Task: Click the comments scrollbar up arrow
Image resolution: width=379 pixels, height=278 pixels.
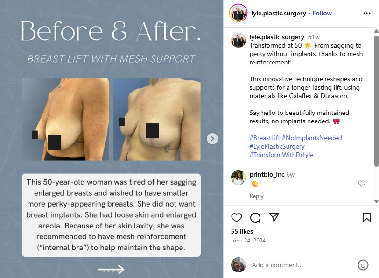Action: (376, 31)
